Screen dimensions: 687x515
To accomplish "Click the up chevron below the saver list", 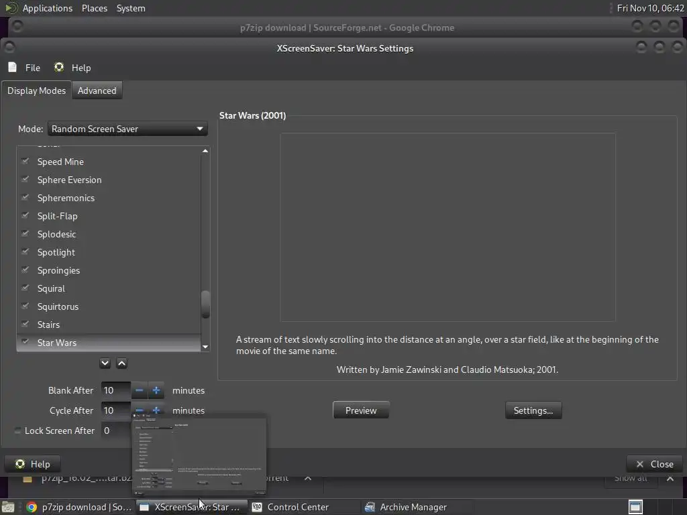I will coord(122,363).
